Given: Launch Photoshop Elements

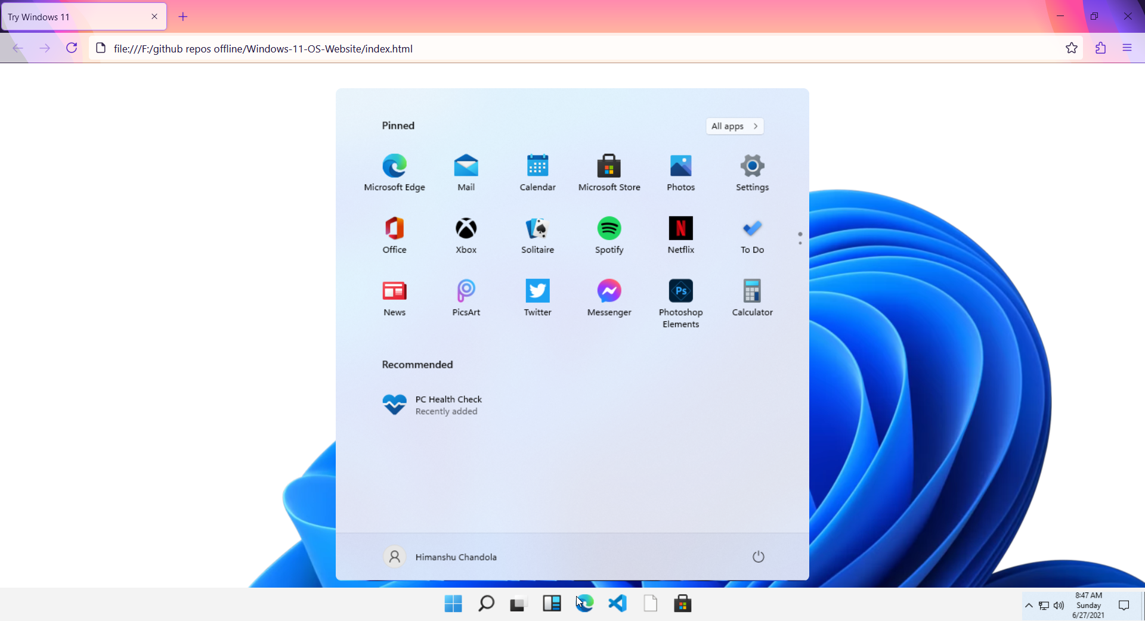Looking at the screenshot, I should [x=680, y=303].
